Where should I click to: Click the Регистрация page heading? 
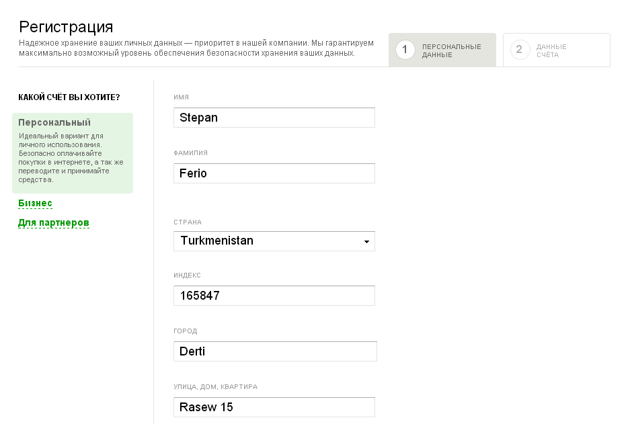(66, 27)
